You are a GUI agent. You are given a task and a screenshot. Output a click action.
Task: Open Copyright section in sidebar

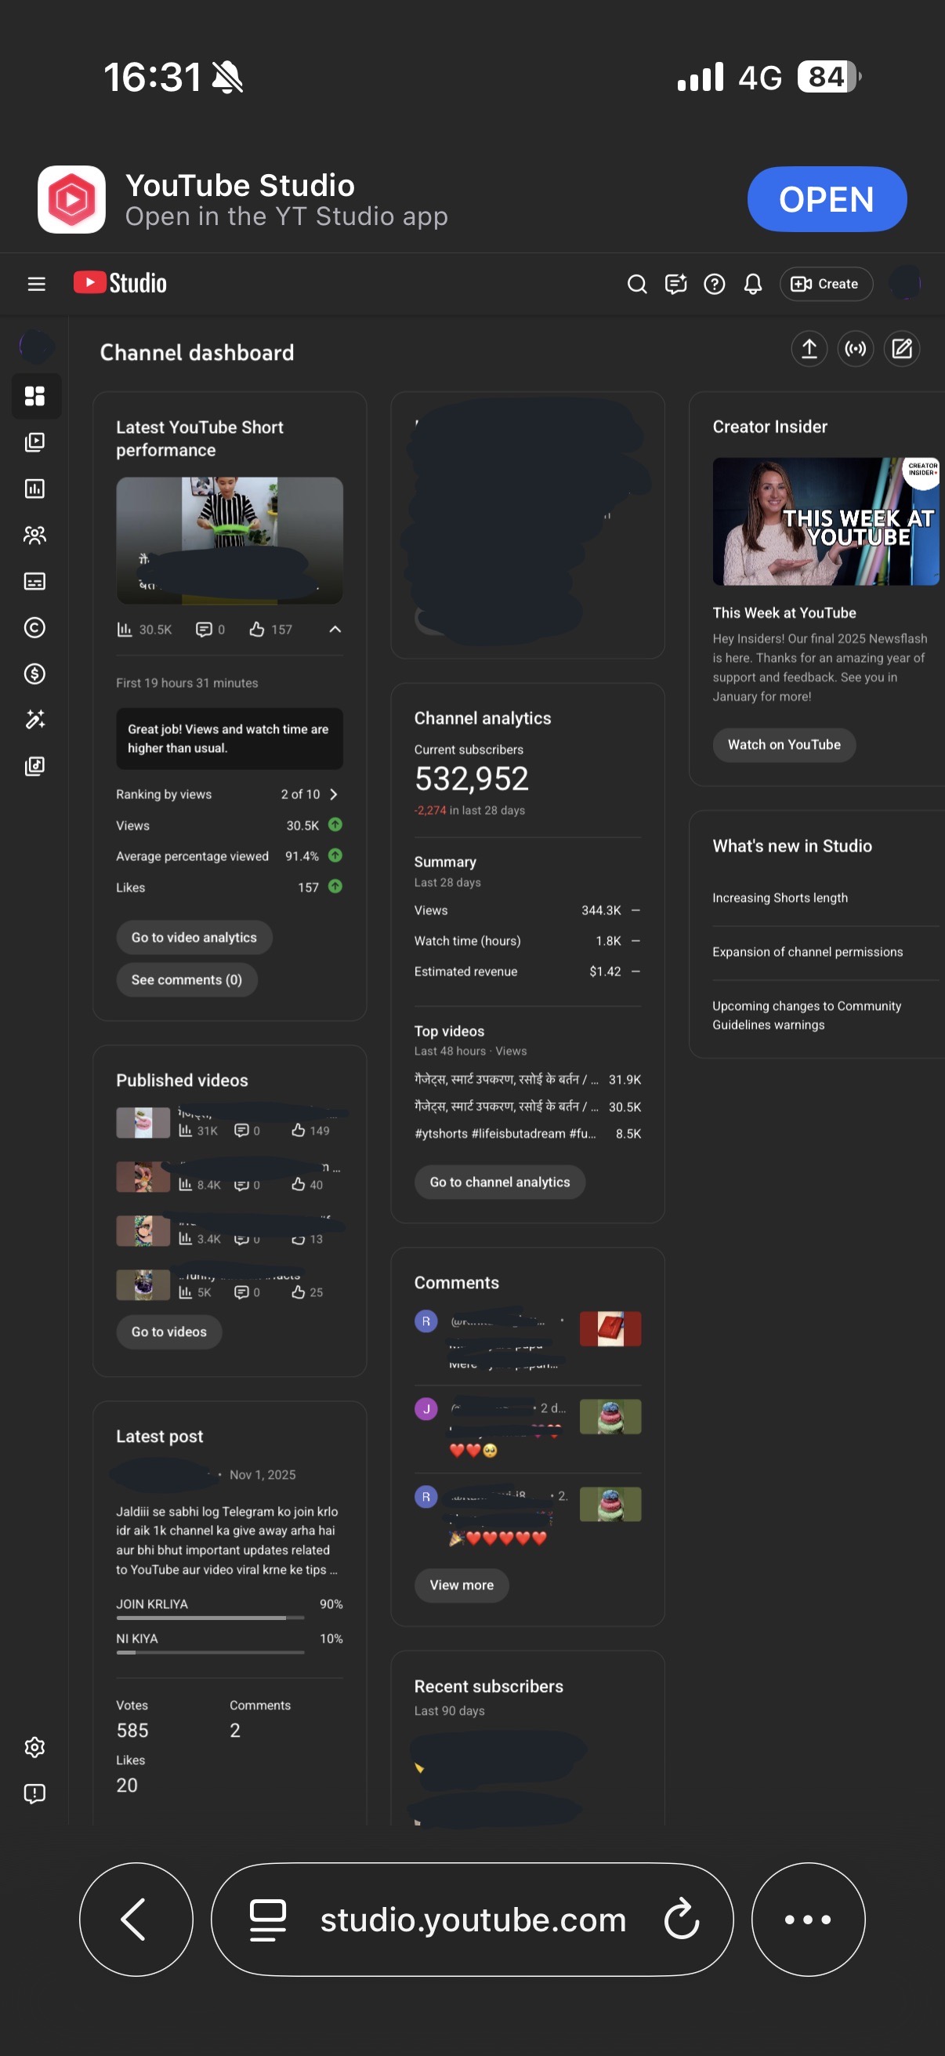[35, 627]
